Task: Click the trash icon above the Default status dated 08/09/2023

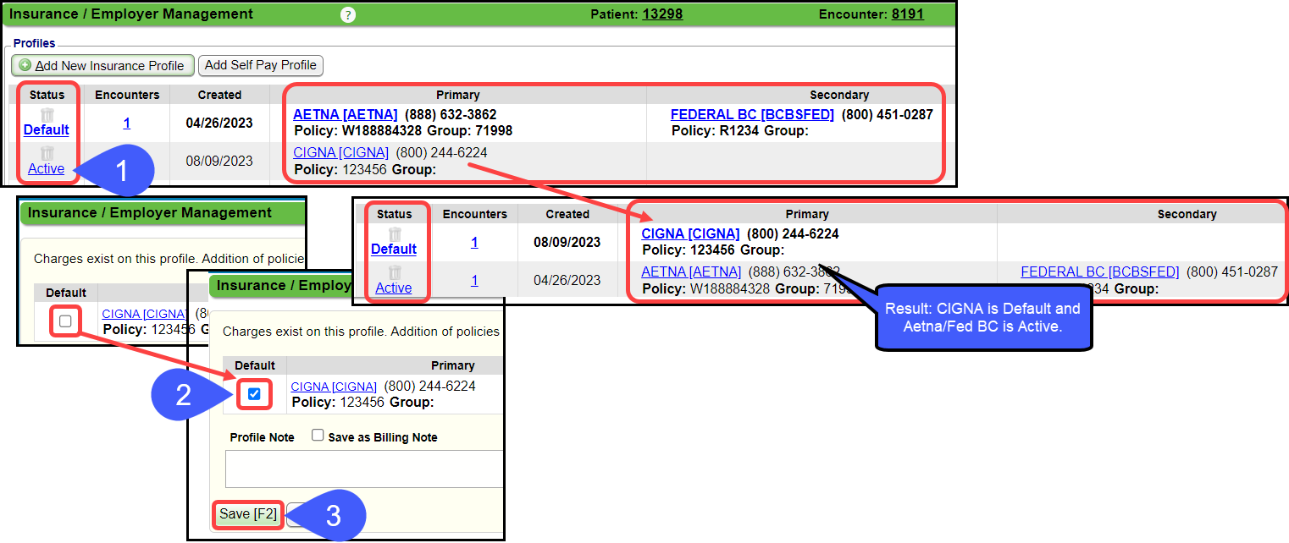Action: (395, 234)
